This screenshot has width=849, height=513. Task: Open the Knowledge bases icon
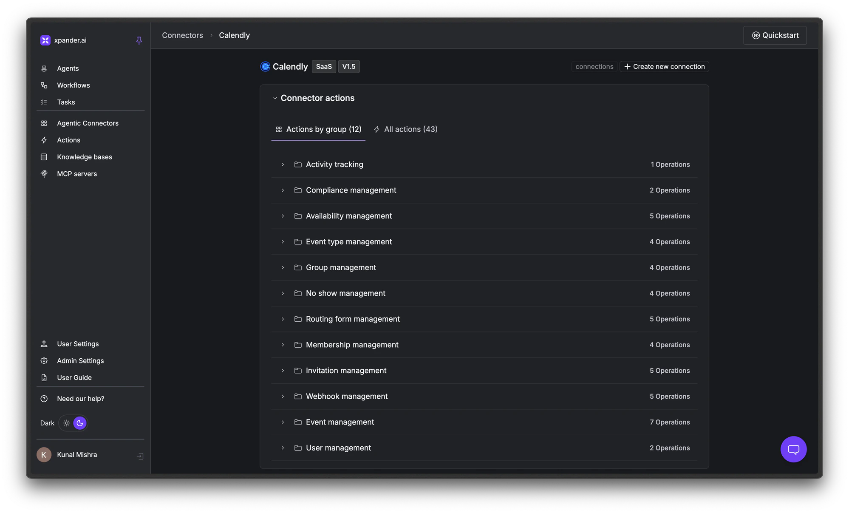(x=44, y=157)
